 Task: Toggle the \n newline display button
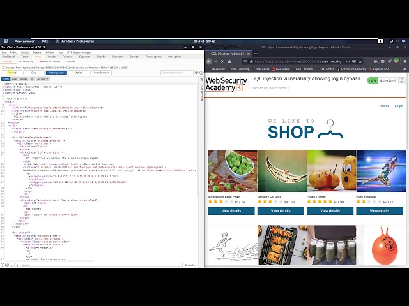33,79
